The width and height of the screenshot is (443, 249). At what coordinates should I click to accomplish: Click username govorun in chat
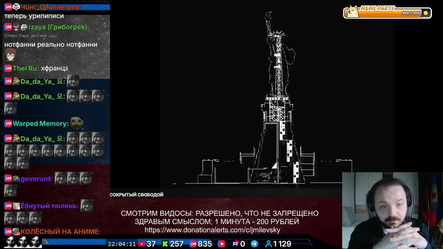click(x=37, y=179)
